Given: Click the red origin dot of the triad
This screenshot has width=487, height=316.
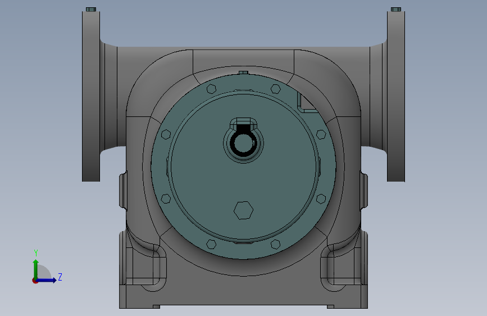Looking at the screenshot, I should (x=35, y=281).
